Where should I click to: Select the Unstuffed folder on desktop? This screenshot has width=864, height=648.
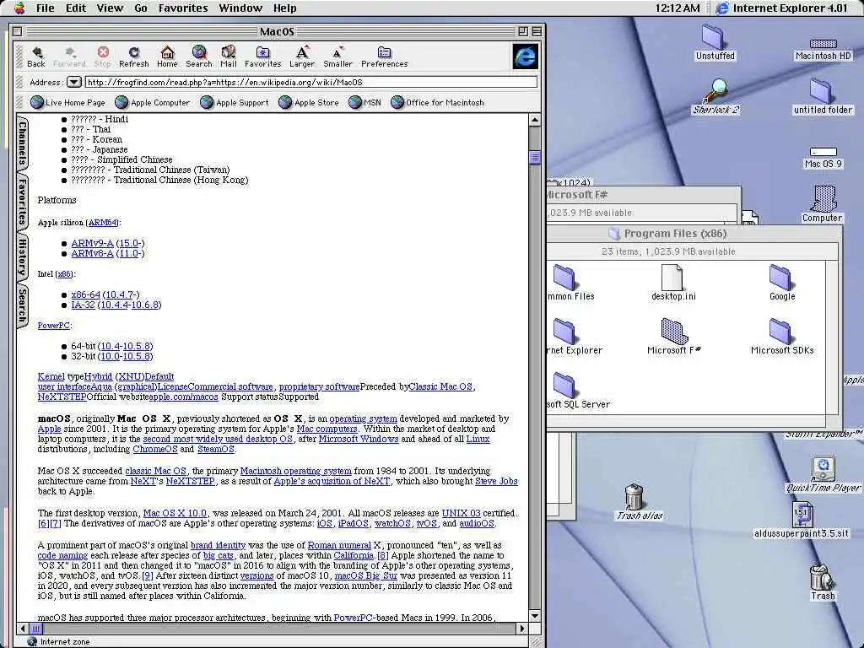[715, 42]
